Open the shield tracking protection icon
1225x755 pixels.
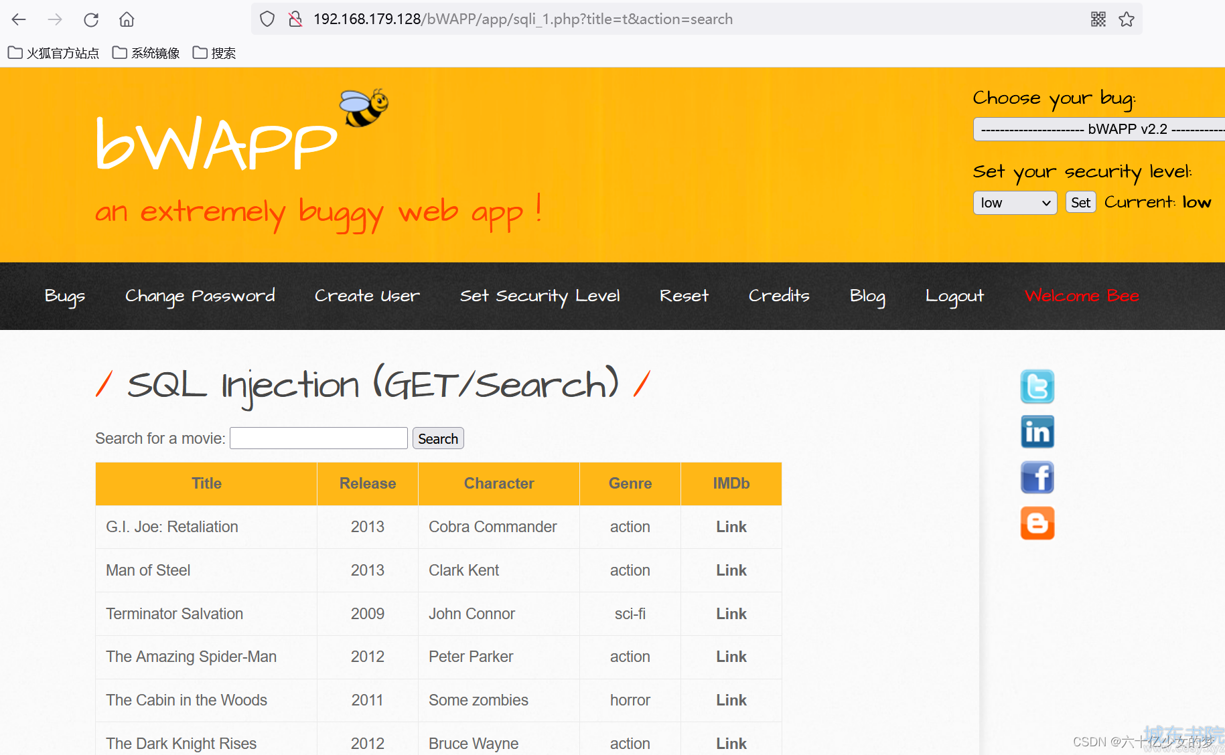click(x=267, y=19)
